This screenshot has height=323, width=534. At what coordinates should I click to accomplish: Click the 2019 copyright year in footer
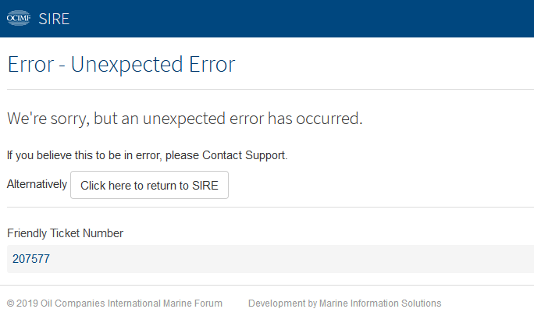[x=27, y=303]
